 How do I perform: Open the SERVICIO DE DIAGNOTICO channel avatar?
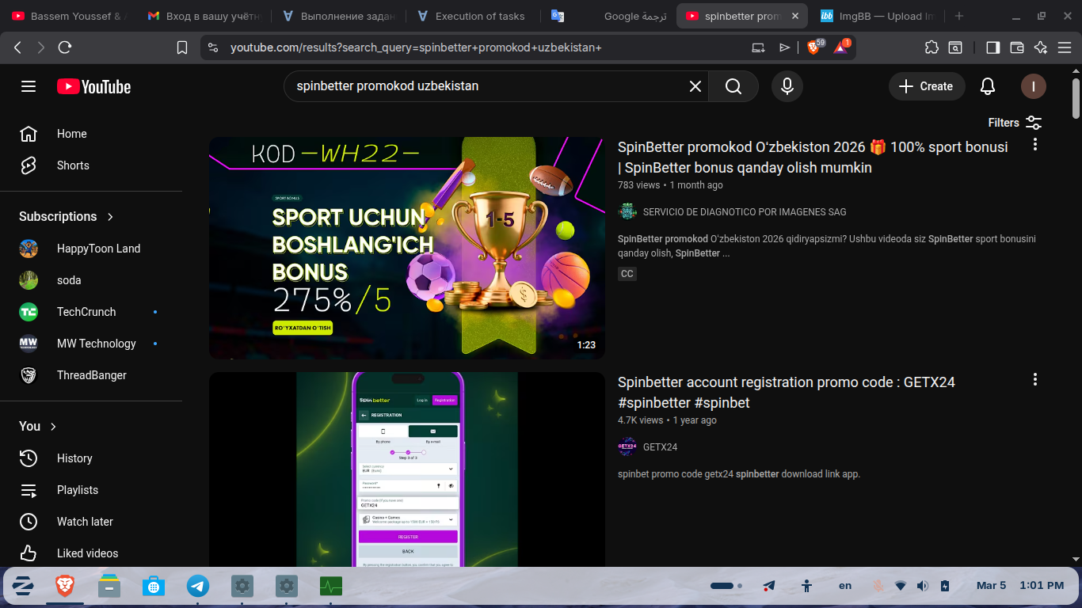(x=627, y=211)
